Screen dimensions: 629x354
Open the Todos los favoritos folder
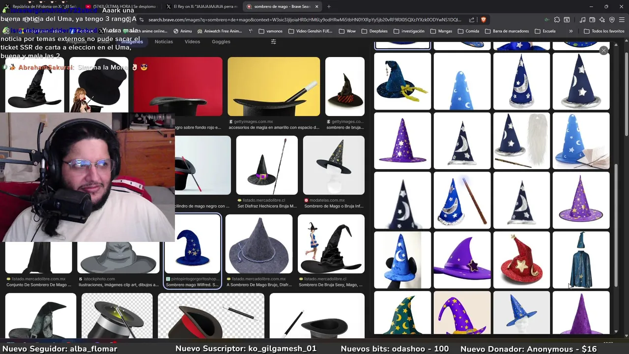click(604, 31)
